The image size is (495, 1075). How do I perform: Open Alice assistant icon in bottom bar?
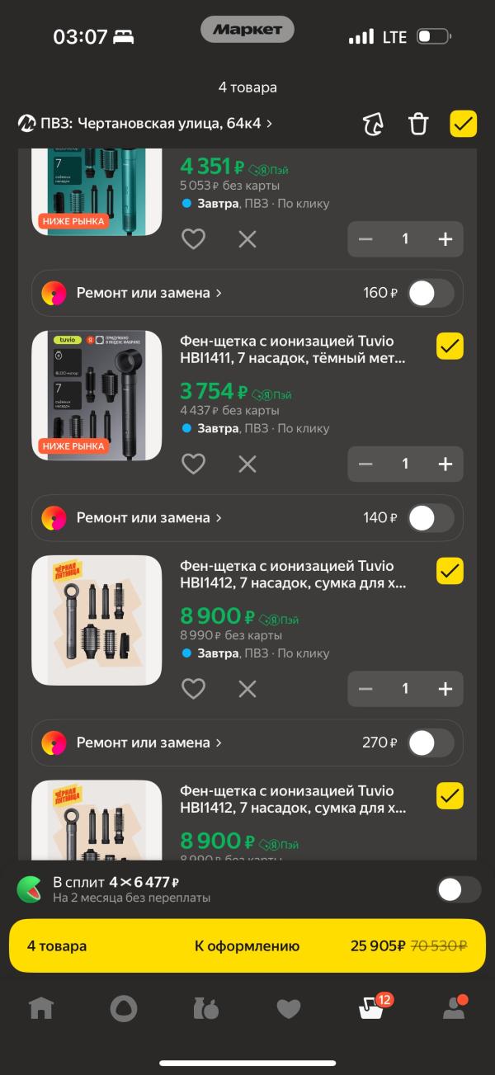coord(124,1007)
